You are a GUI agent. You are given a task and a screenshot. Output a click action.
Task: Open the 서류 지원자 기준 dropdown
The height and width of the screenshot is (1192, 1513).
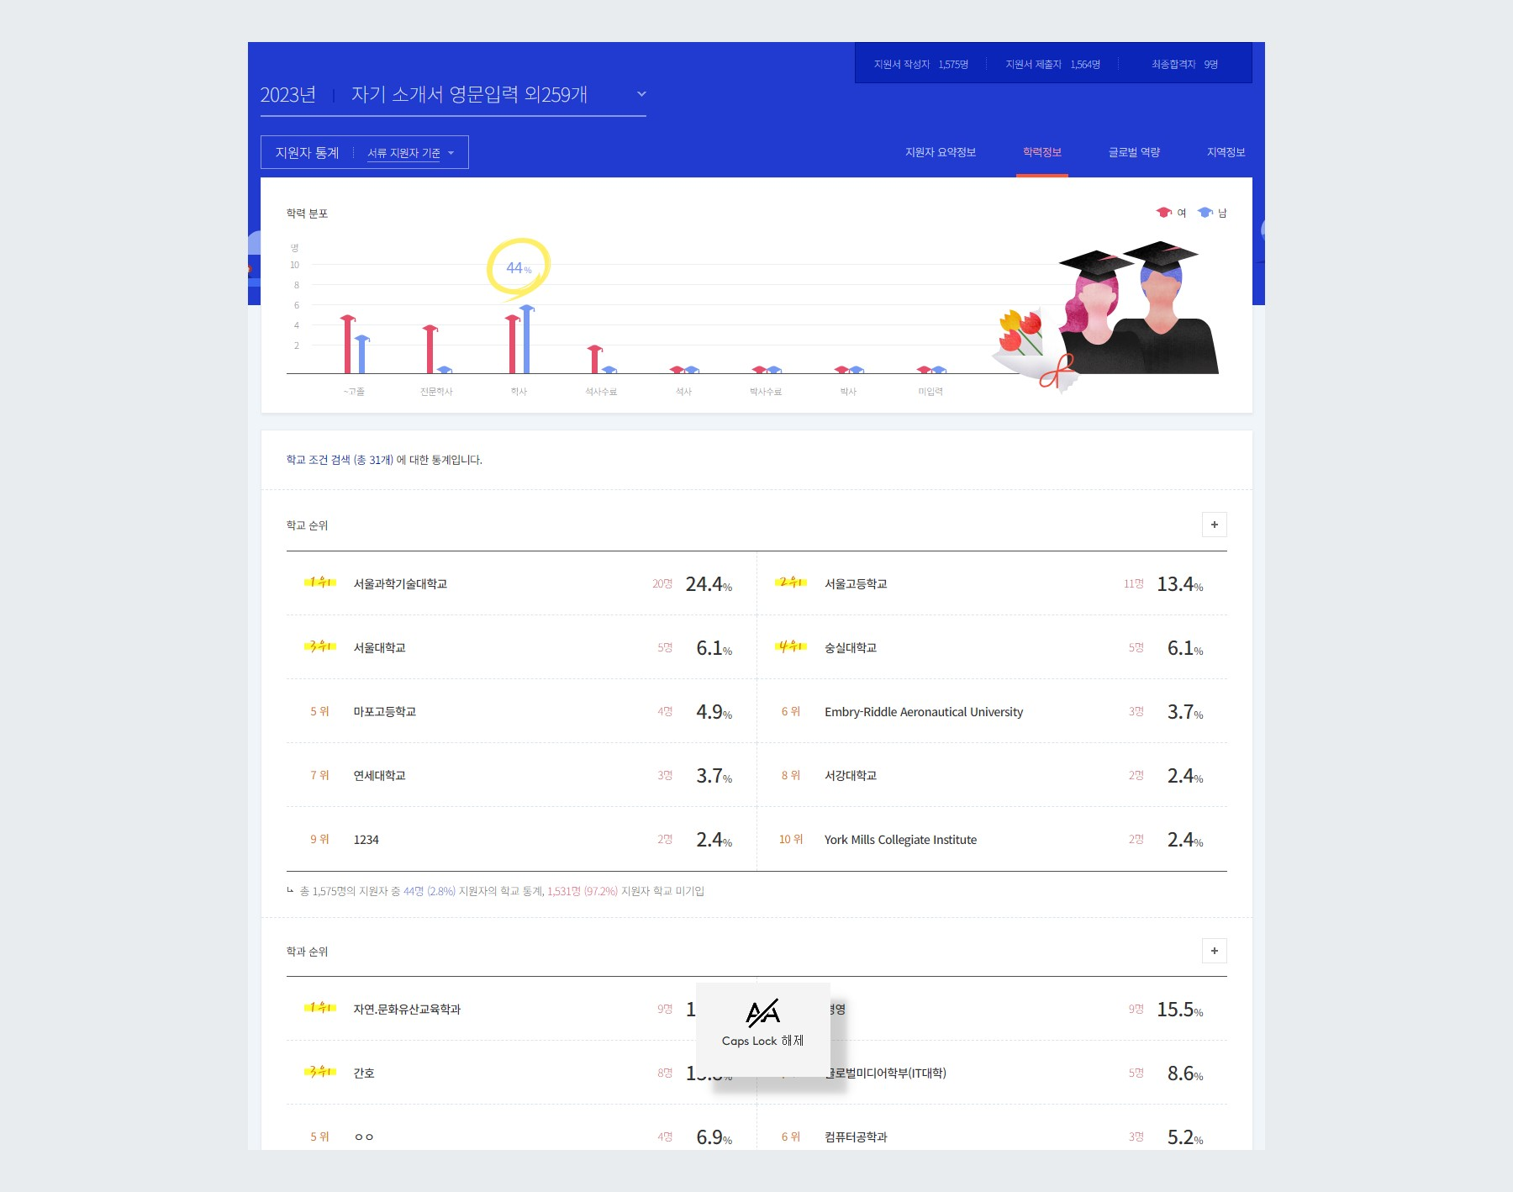coord(411,153)
